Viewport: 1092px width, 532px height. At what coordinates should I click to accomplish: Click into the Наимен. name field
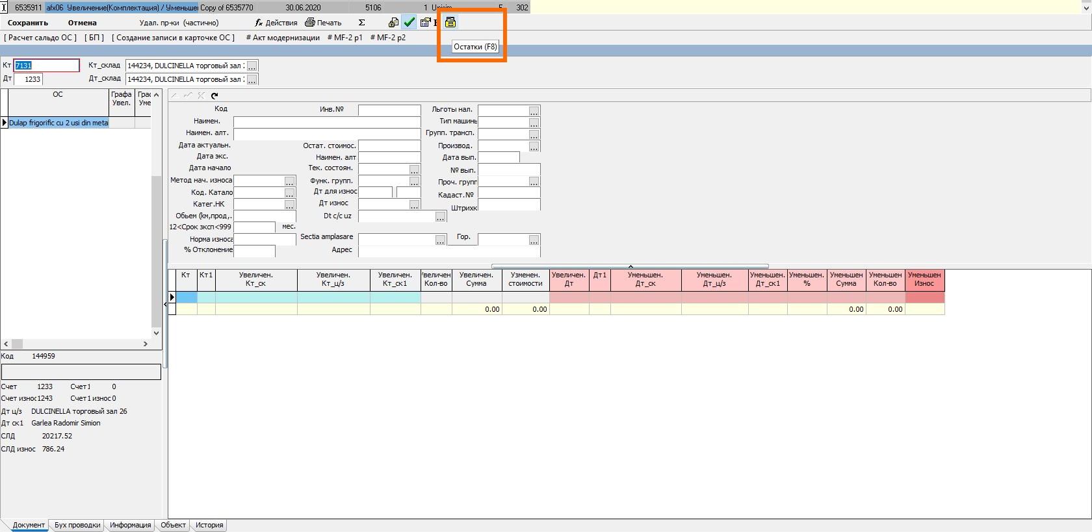[x=327, y=122]
